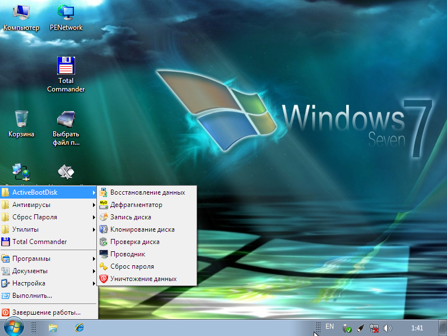Image resolution: width=447 pixels, height=336 pixels.
Task: Click the Проводник monitor icon
Action: click(x=103, y=254)
